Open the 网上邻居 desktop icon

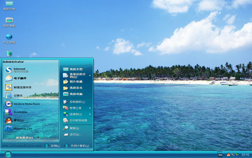tap(9, 39)
